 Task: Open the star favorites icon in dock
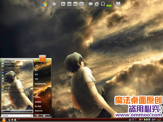coord(54,4)
